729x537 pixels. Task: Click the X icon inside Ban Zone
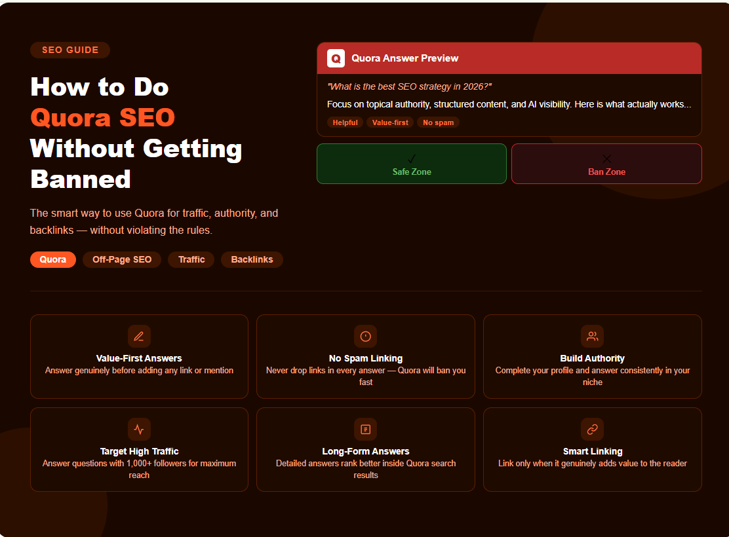pos(606,157)
